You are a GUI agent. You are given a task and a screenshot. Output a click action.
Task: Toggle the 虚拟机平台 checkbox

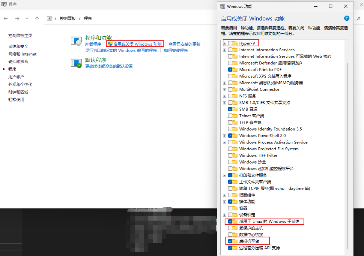pyautogui.click(x=230, y=241)
